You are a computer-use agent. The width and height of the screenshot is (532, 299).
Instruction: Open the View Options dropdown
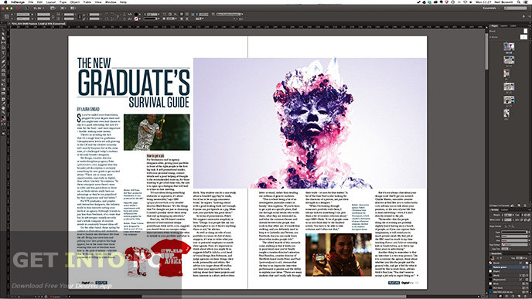(53, 8)
